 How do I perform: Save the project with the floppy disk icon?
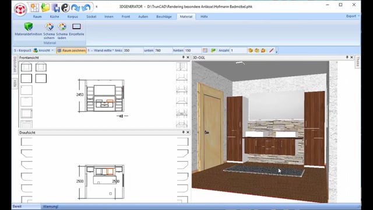coord(55,8)
